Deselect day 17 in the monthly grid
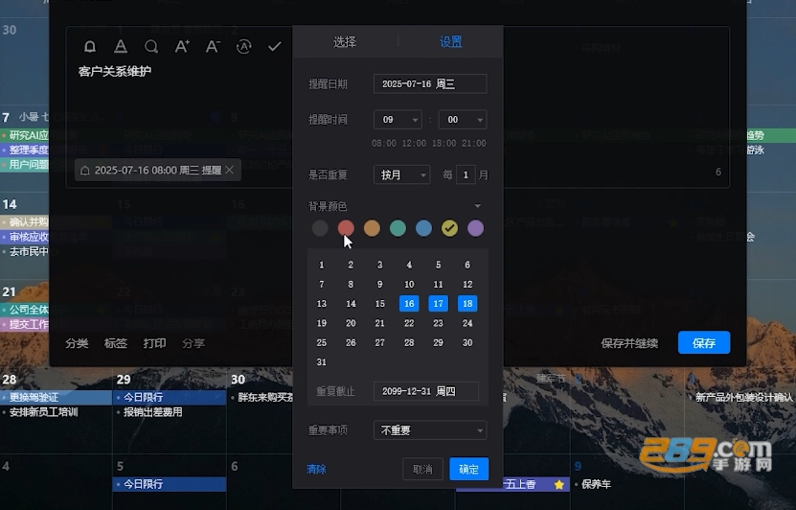 point(438,304)
